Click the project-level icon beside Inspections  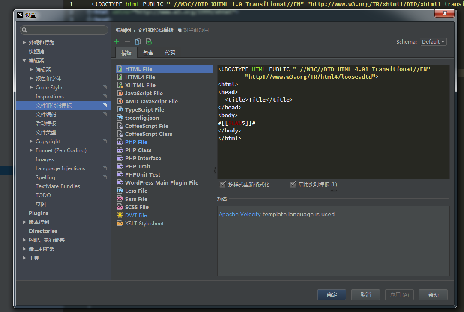click(x=105, y=96)
